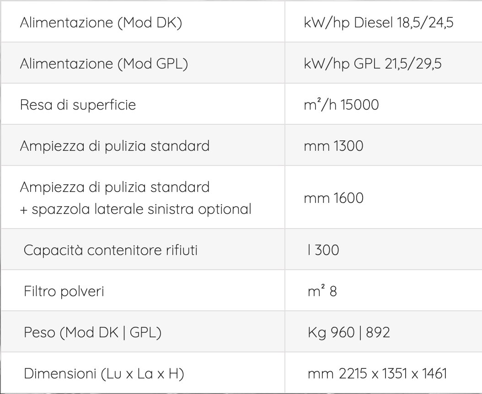The image size is (482, 394).
Task: Click the 'spazzola laterale sinistra optional' text
Action: click(142, 209)
